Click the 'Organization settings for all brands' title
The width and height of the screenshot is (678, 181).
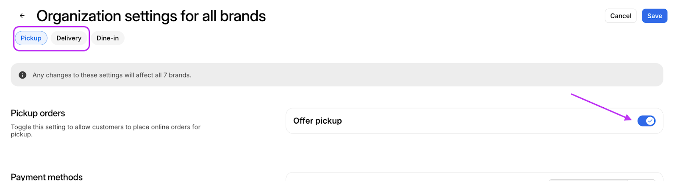tap(151, 16)
